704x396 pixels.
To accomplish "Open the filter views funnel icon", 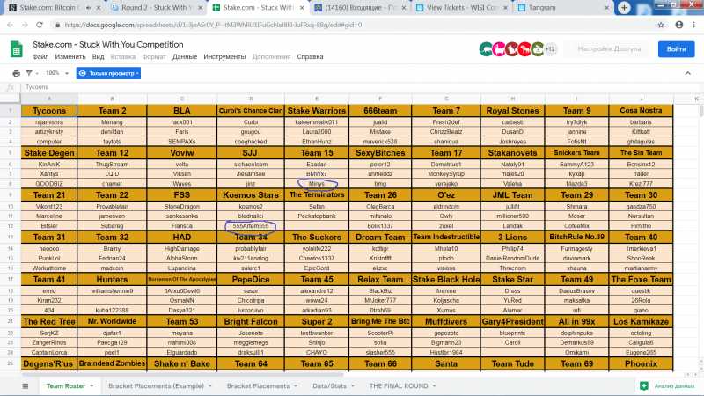I will pos(29,73).
